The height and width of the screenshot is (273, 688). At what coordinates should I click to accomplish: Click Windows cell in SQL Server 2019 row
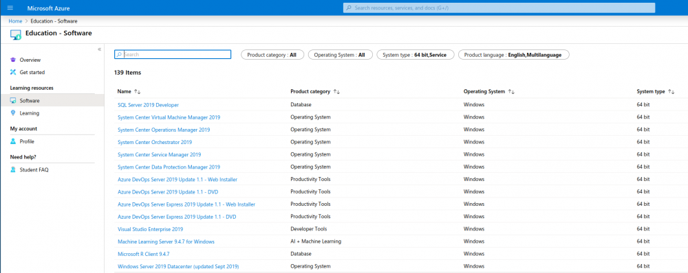[x=474, y=105]
